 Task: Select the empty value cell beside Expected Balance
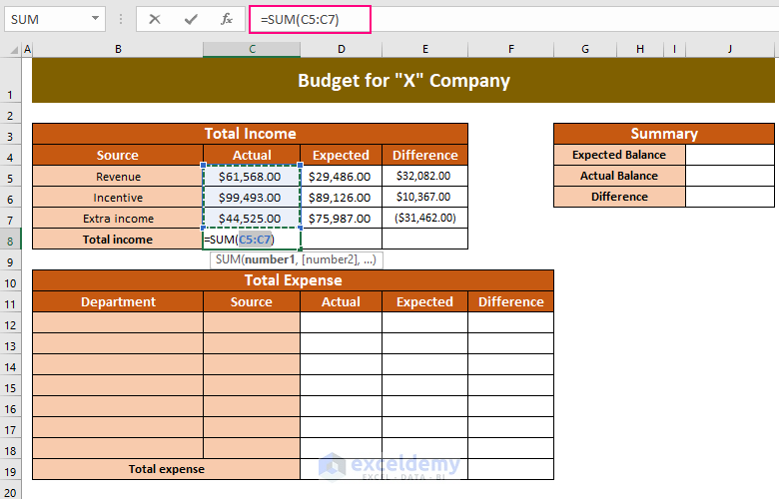point(730,155)
